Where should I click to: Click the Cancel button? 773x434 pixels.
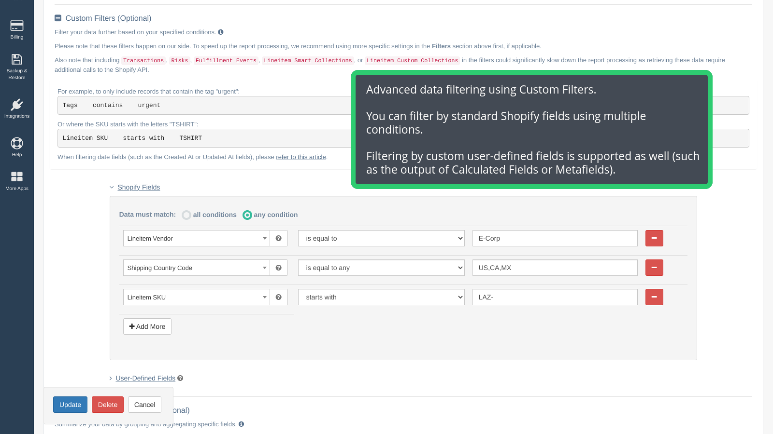pyautogui.click(x=144, y=405)
